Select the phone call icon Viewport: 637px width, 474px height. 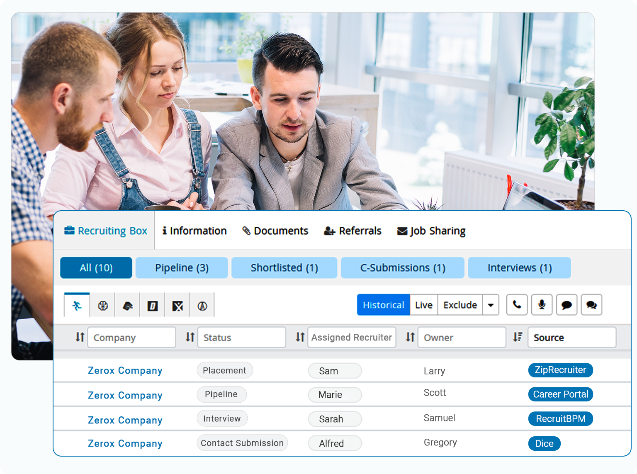(517, 305)
